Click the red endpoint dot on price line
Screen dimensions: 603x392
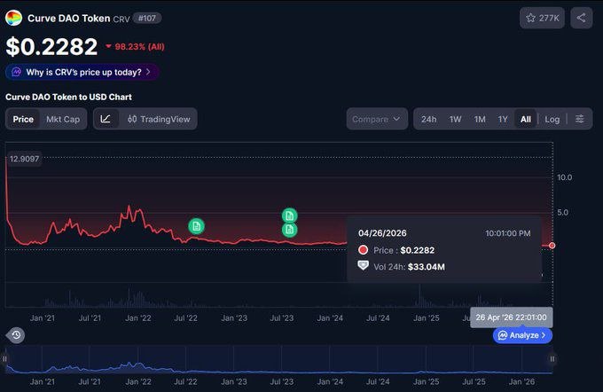(x=552, y=246)
